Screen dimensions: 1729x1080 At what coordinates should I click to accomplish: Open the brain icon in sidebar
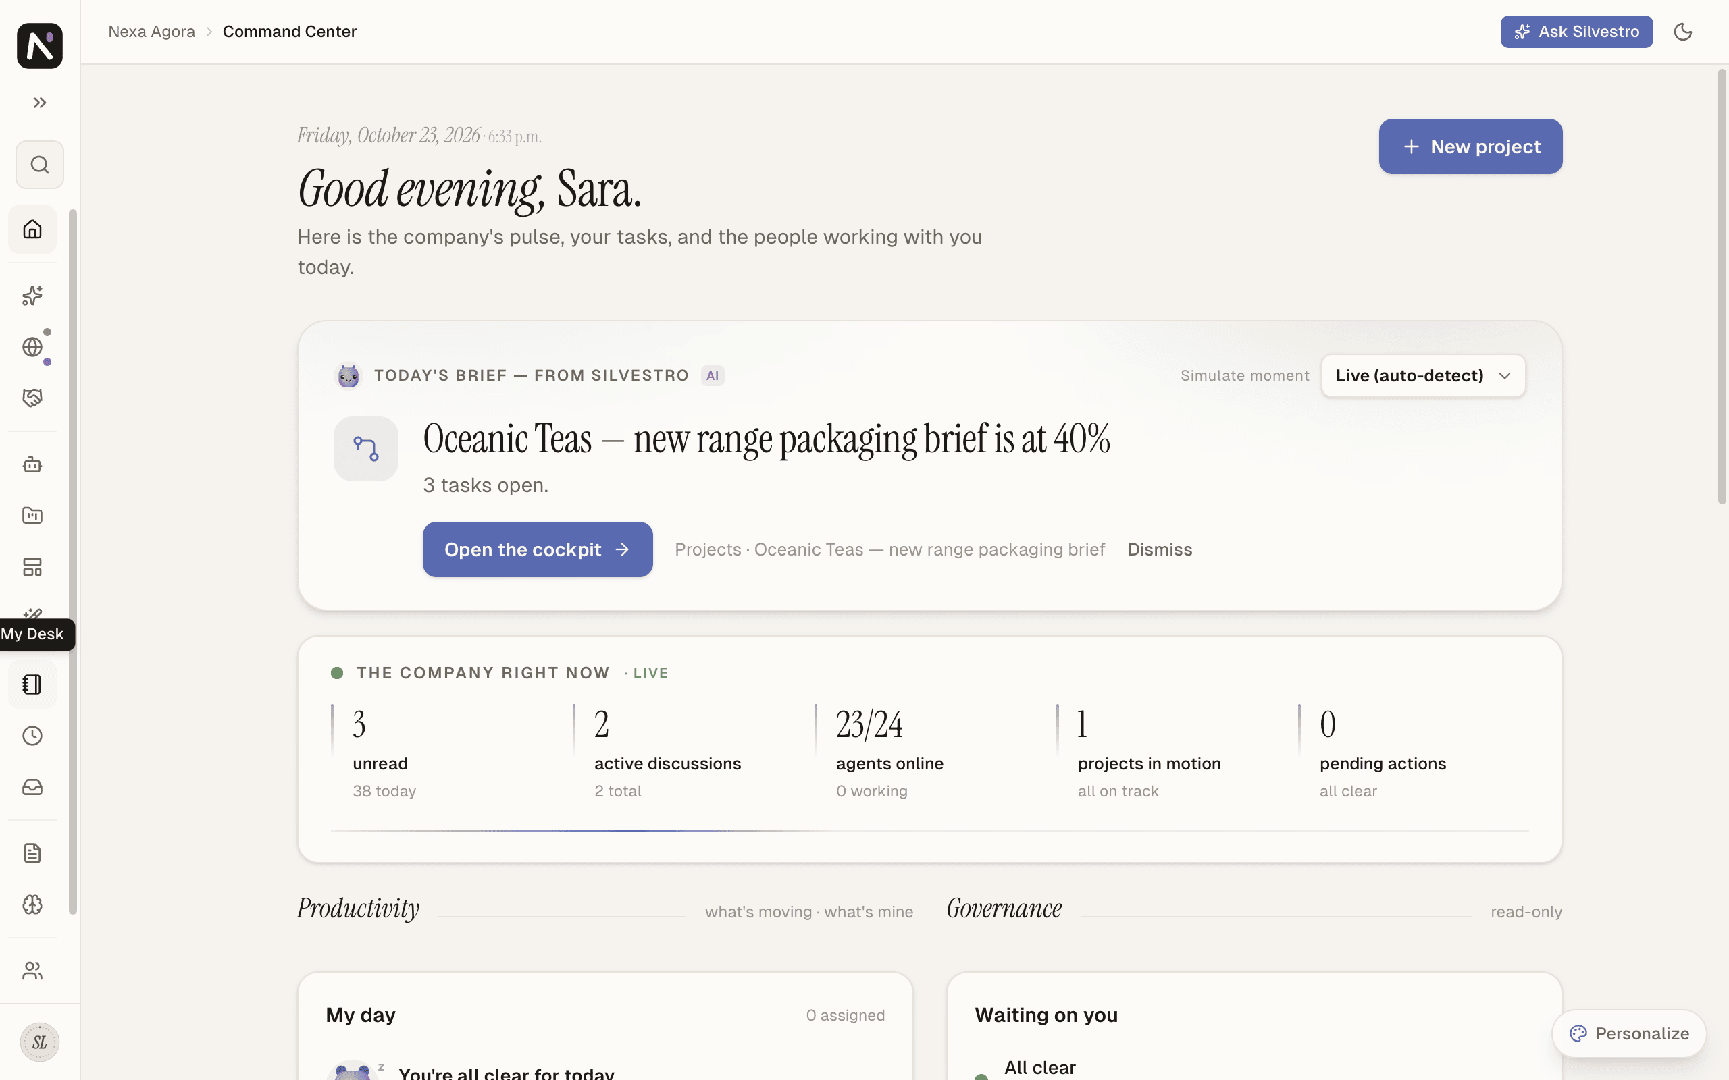pyautogui.click(x=32, y=905)
